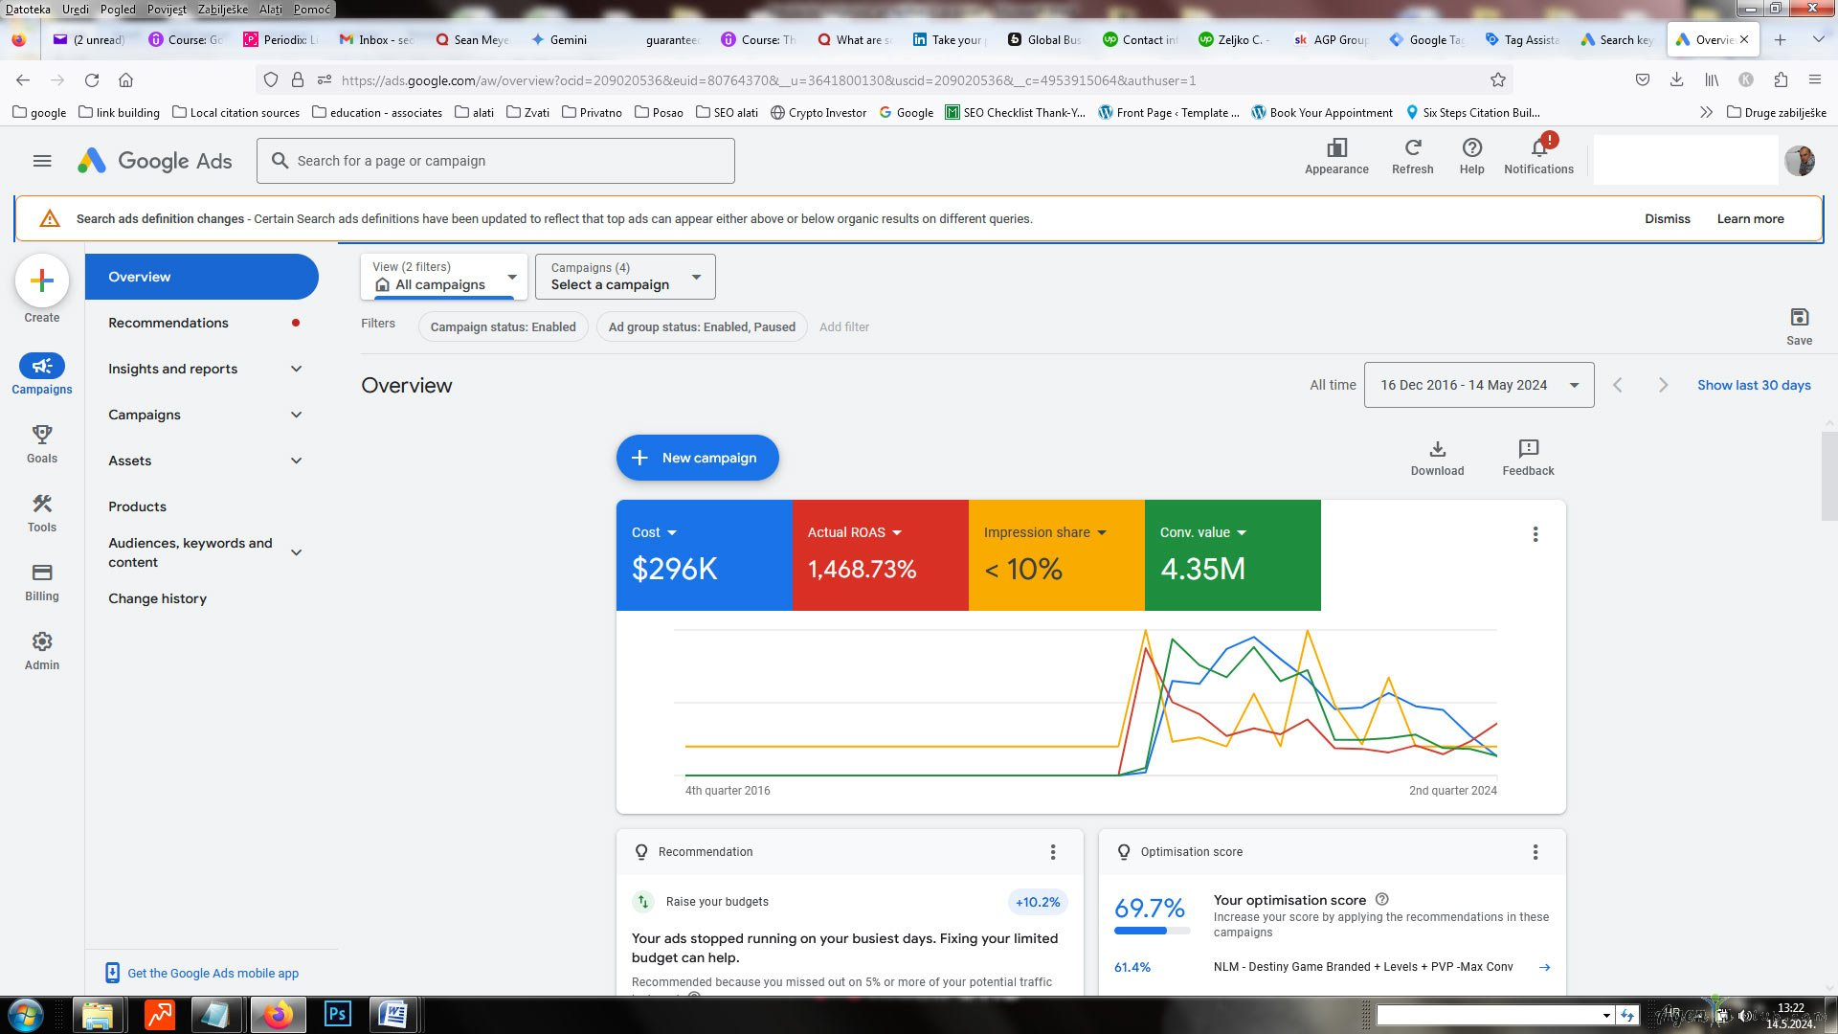1838x1034 pixels.
Task: Open the Billing card icon
Action: pos(42,573)
